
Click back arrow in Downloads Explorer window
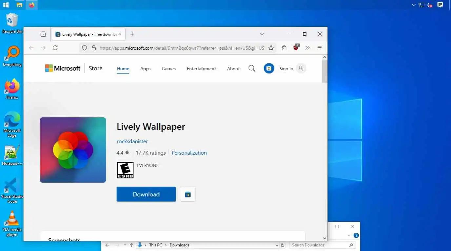click(x=107, y=245)
